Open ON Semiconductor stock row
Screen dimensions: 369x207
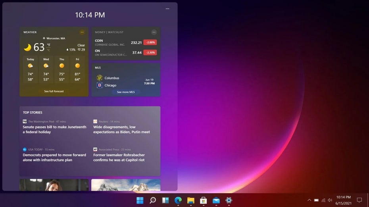click(x=126, y=53)
